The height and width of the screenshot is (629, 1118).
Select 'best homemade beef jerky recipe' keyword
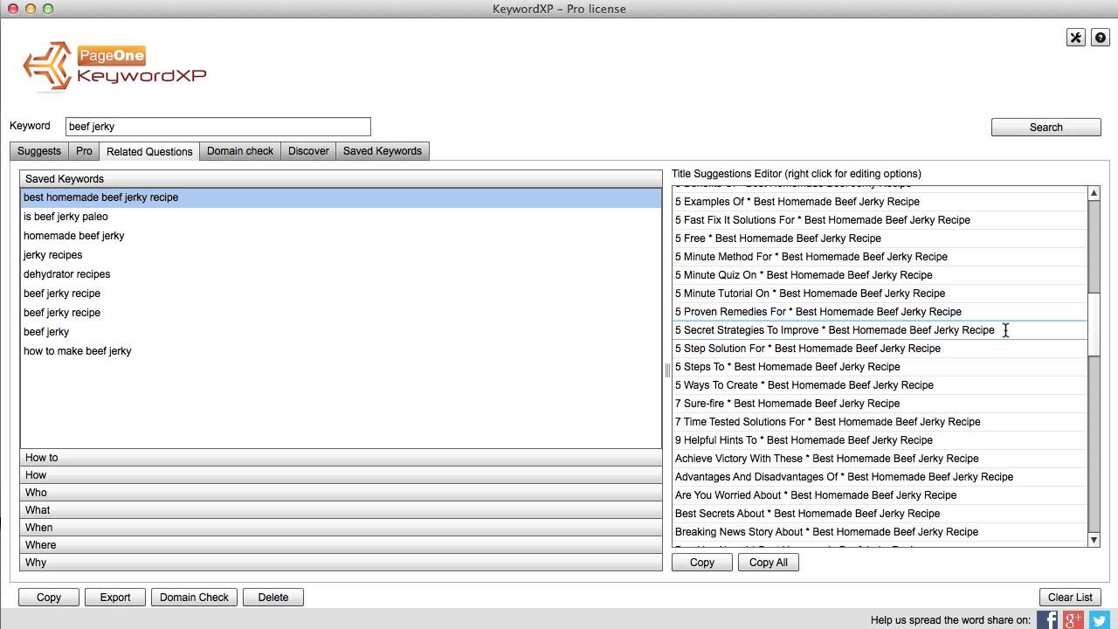pyautogui.click(x=341, y=197)
